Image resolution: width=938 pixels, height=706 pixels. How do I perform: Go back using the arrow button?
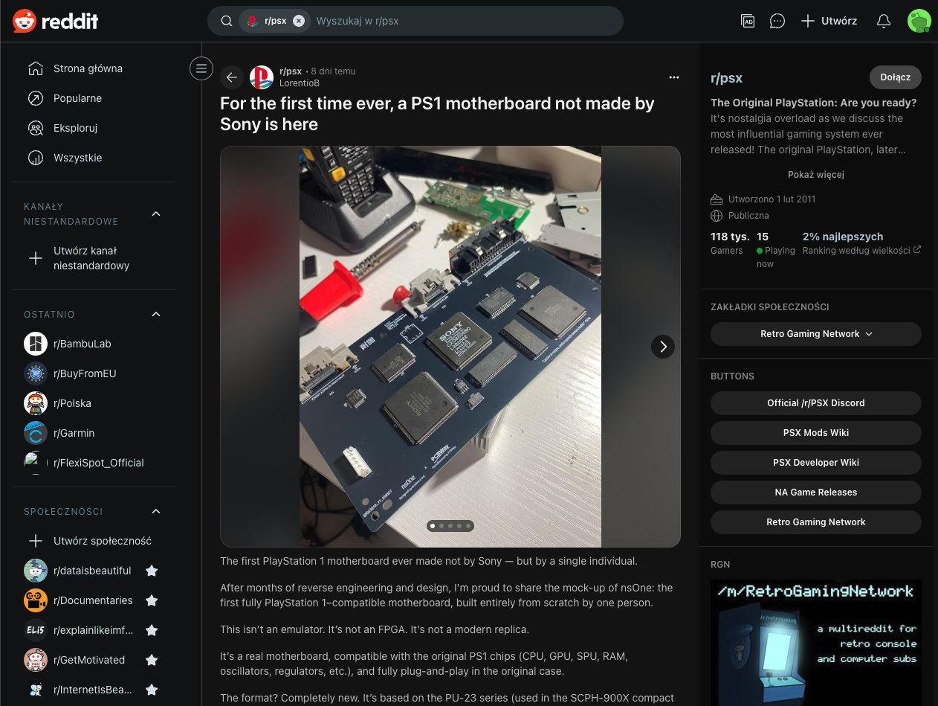tap(232, 77)
